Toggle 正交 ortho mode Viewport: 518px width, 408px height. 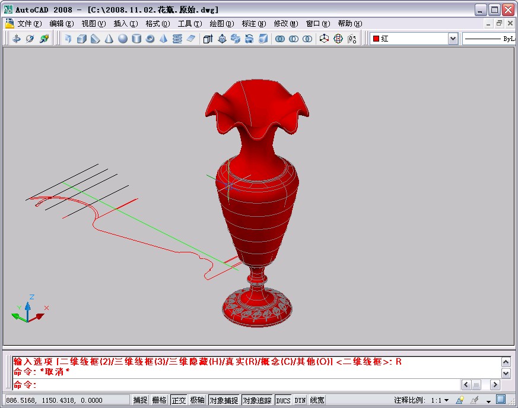[179, 400]
